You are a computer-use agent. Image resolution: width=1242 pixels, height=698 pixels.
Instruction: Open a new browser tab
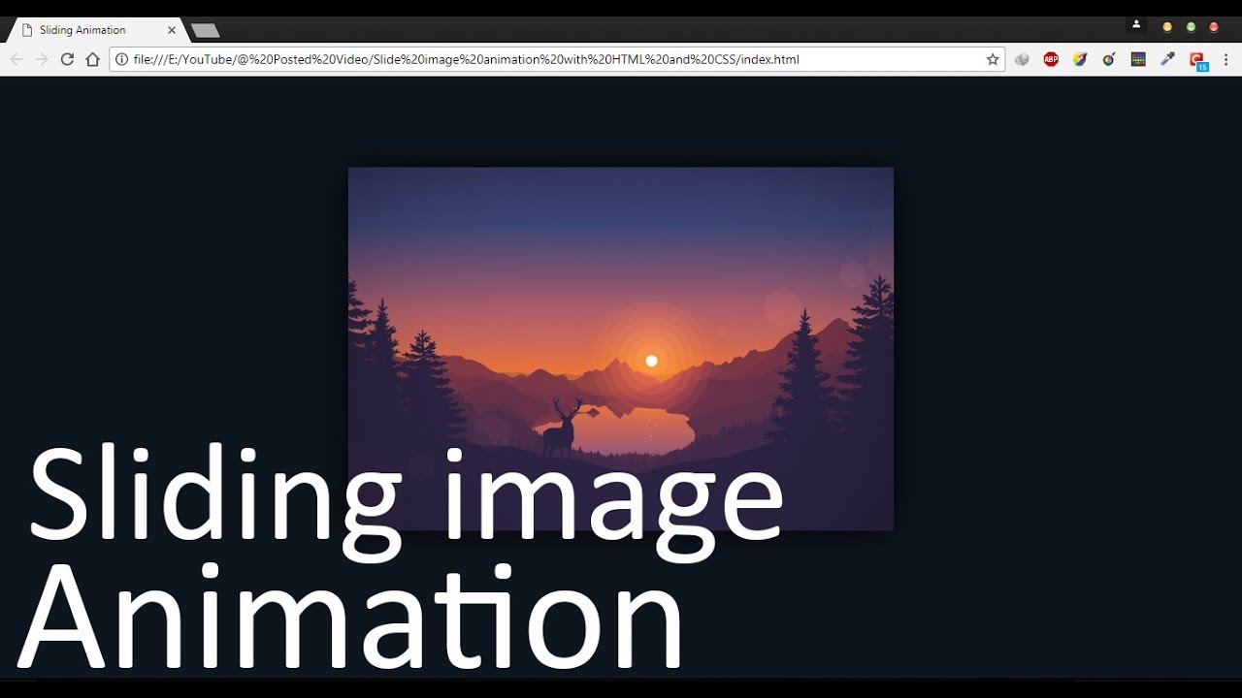tap(205, 31)
